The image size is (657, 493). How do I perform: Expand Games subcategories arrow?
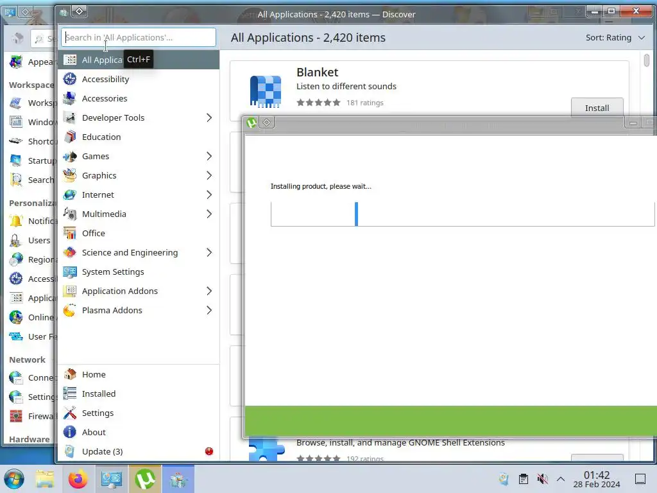pos(209,157)
